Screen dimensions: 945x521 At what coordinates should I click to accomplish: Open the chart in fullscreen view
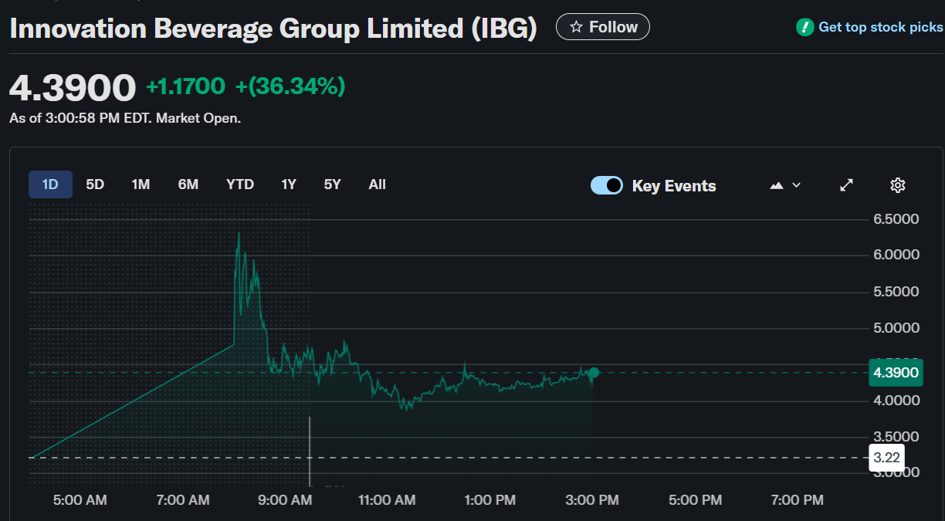pyautogui.click(x=847, y=185)
